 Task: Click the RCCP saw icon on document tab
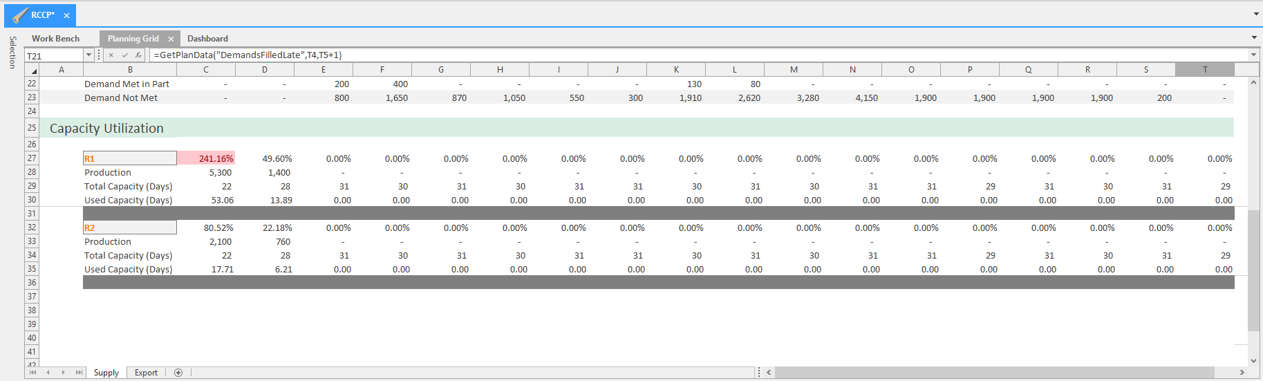pos(20,15)
